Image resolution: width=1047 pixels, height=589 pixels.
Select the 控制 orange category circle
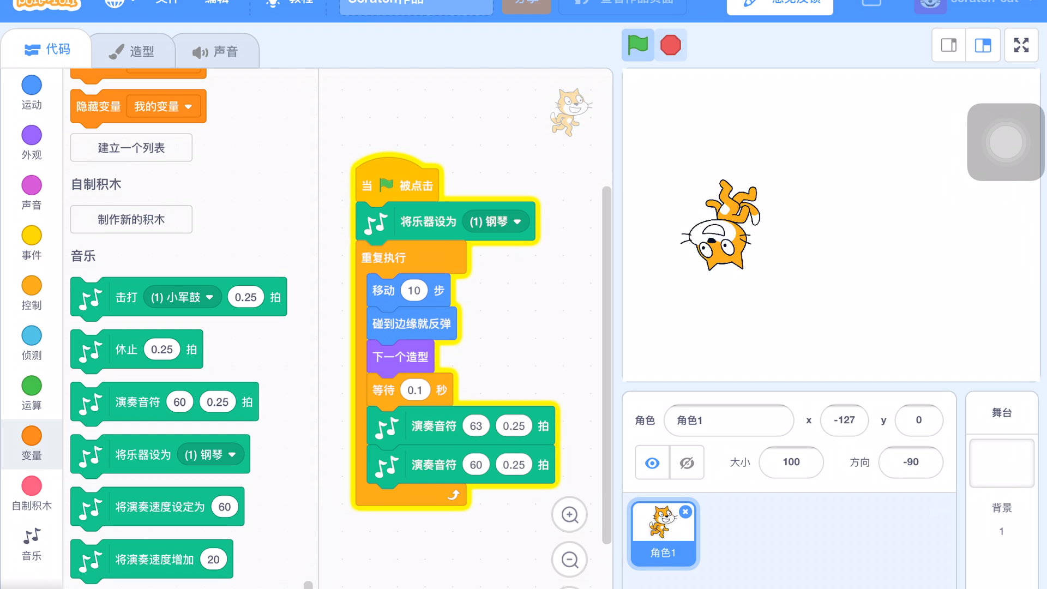click(x=32, y=285)
